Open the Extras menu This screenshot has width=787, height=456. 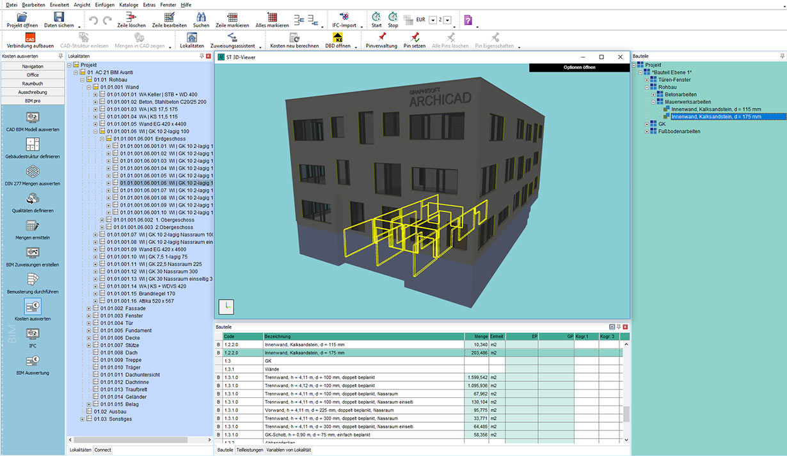coord(149,4)
